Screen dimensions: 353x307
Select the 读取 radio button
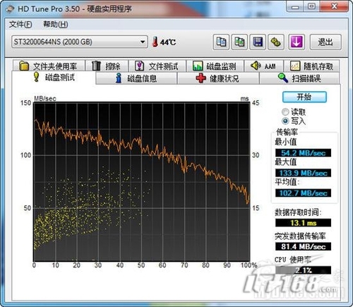285,112
